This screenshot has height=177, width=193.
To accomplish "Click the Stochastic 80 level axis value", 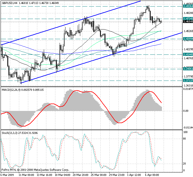I will [x=184, y=139].
